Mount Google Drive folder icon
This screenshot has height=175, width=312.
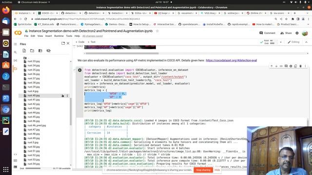click(40, 51)
